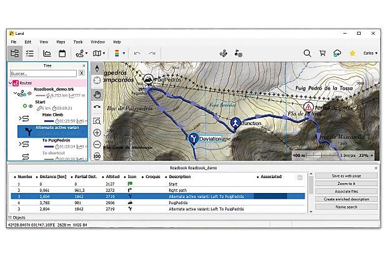Open the color gradient dropdown arrow

[x=124, y=53]
